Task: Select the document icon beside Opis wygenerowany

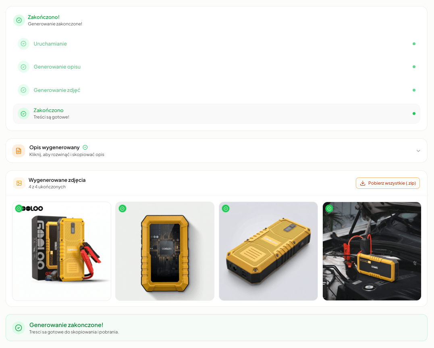Action: click(19, 150)
